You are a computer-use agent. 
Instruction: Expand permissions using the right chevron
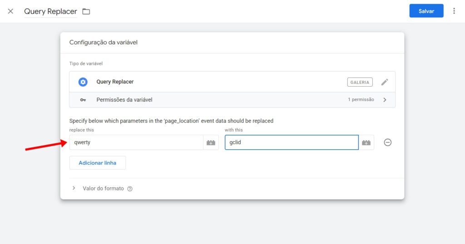click(385, 100)
